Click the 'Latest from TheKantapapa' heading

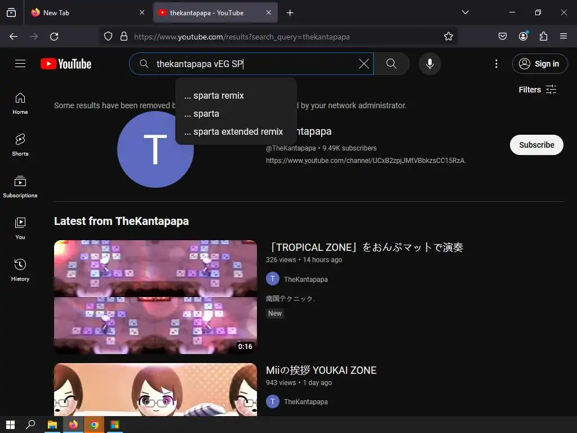[x=122, y=221]
